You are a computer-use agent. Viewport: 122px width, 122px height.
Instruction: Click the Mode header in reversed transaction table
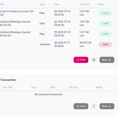99,87
